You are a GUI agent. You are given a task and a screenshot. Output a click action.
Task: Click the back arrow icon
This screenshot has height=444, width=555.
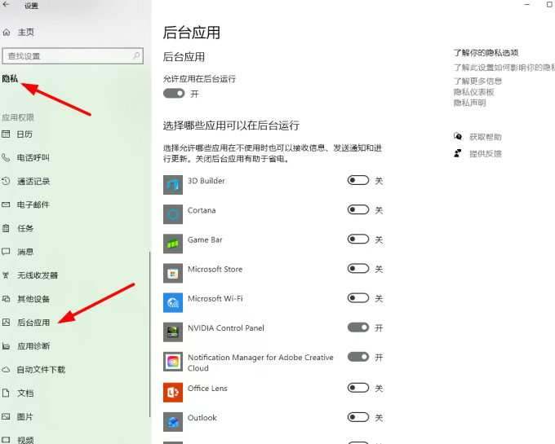[6, 5]
